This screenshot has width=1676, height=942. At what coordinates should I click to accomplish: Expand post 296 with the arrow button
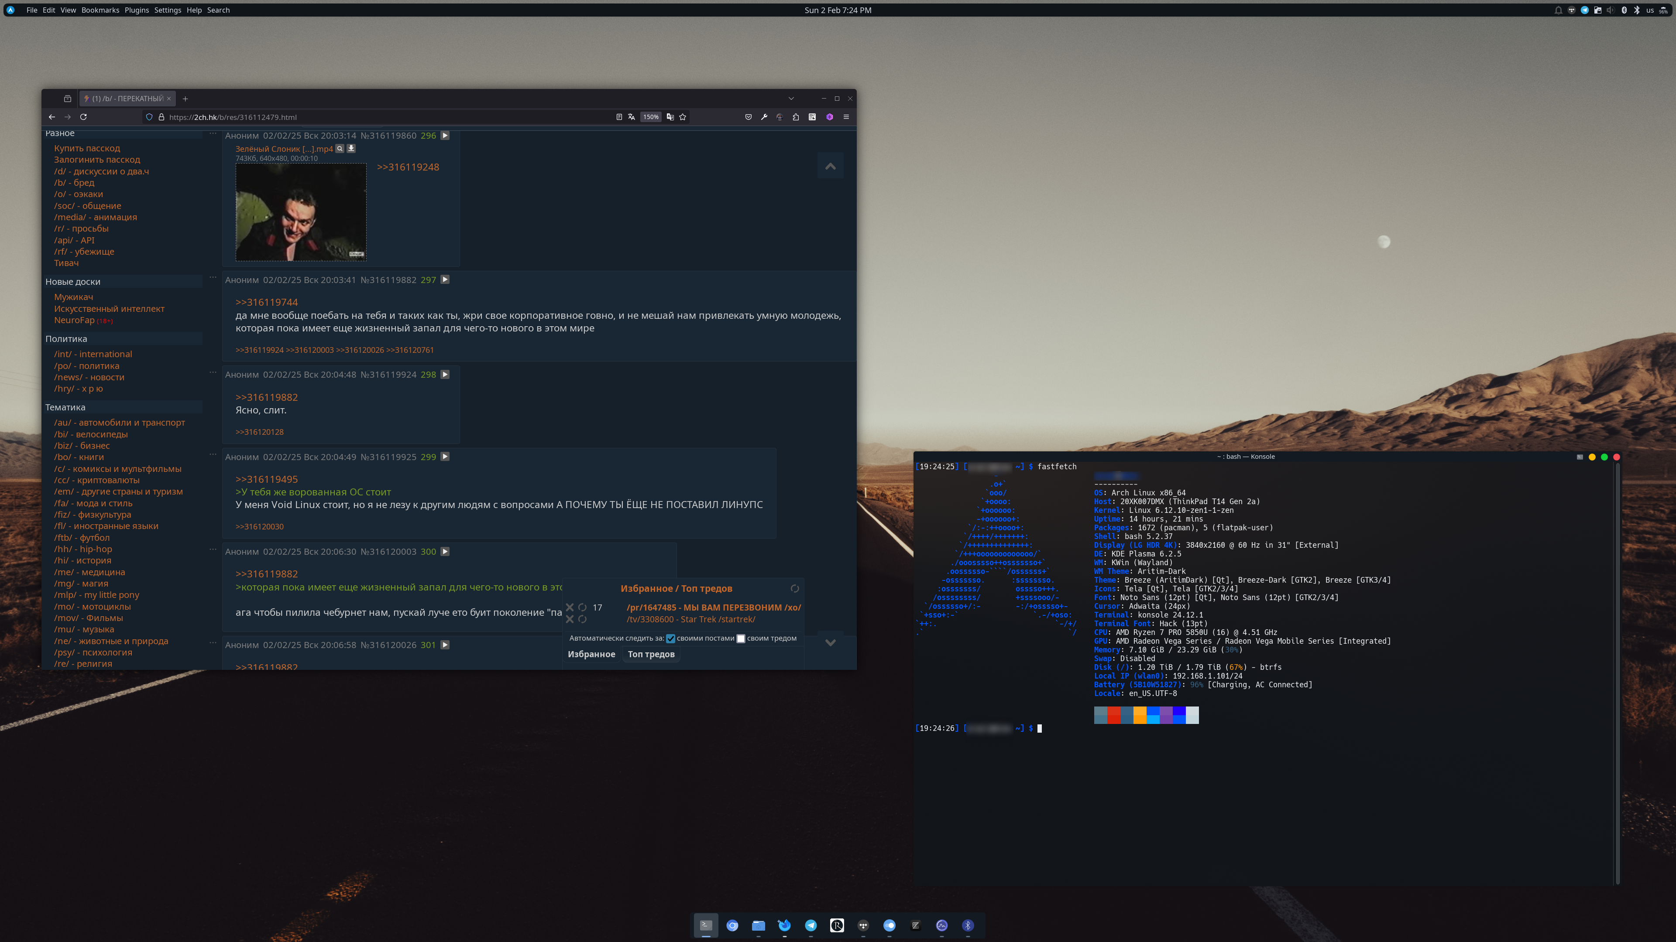pos(445,135)
